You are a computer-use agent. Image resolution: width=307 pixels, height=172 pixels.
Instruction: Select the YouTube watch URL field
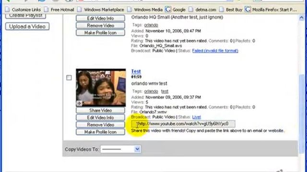(x=183, y=124)
